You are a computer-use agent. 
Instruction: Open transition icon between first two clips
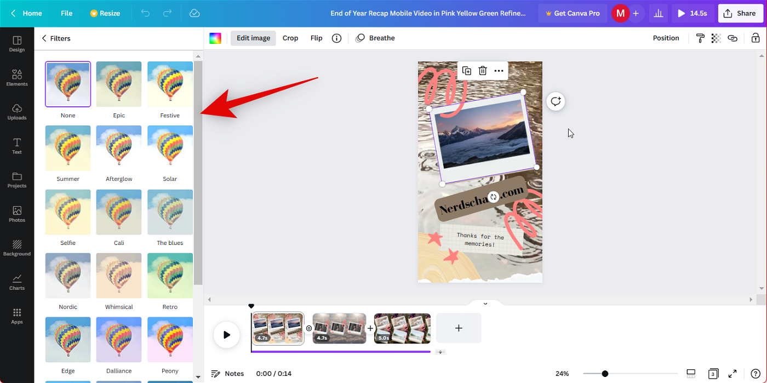308,329
